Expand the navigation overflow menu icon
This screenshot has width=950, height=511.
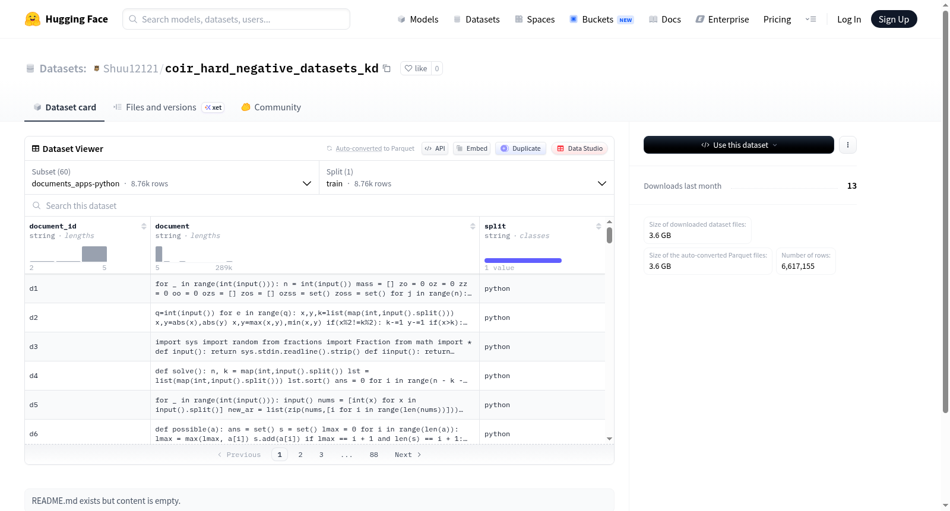[810, 19]
